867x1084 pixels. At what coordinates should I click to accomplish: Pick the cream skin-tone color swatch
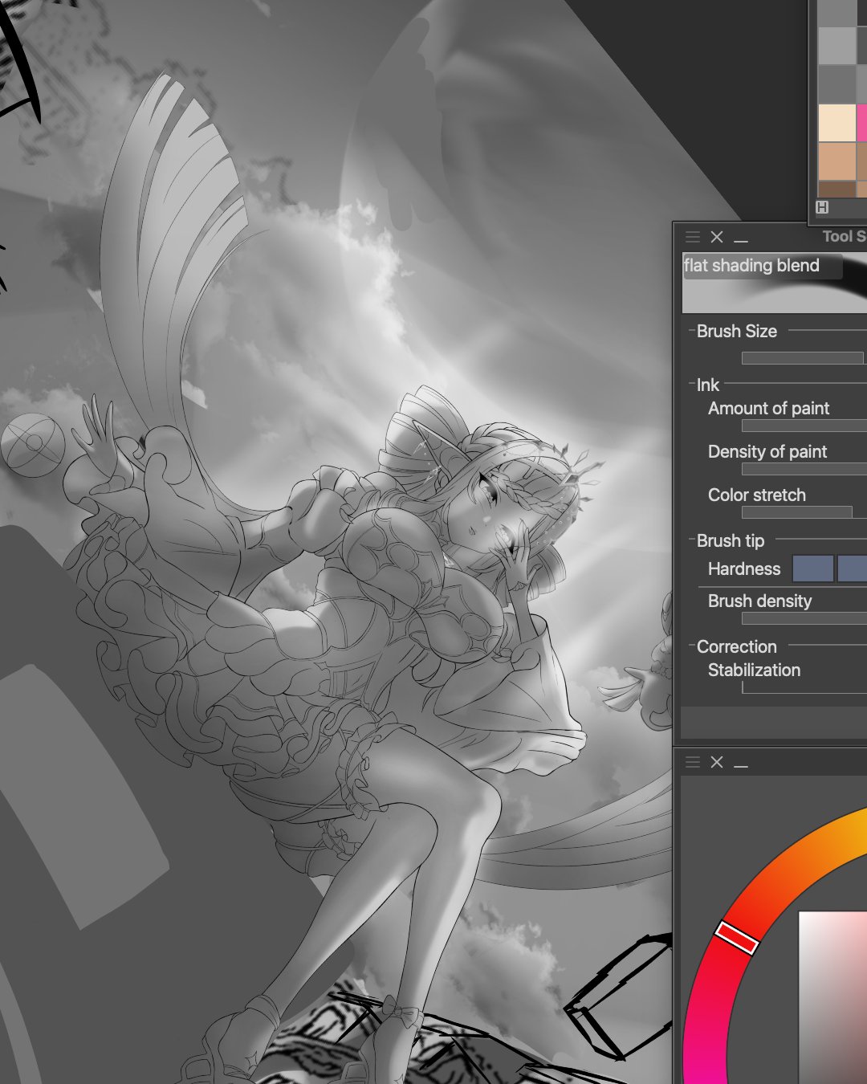coord(837,123)
